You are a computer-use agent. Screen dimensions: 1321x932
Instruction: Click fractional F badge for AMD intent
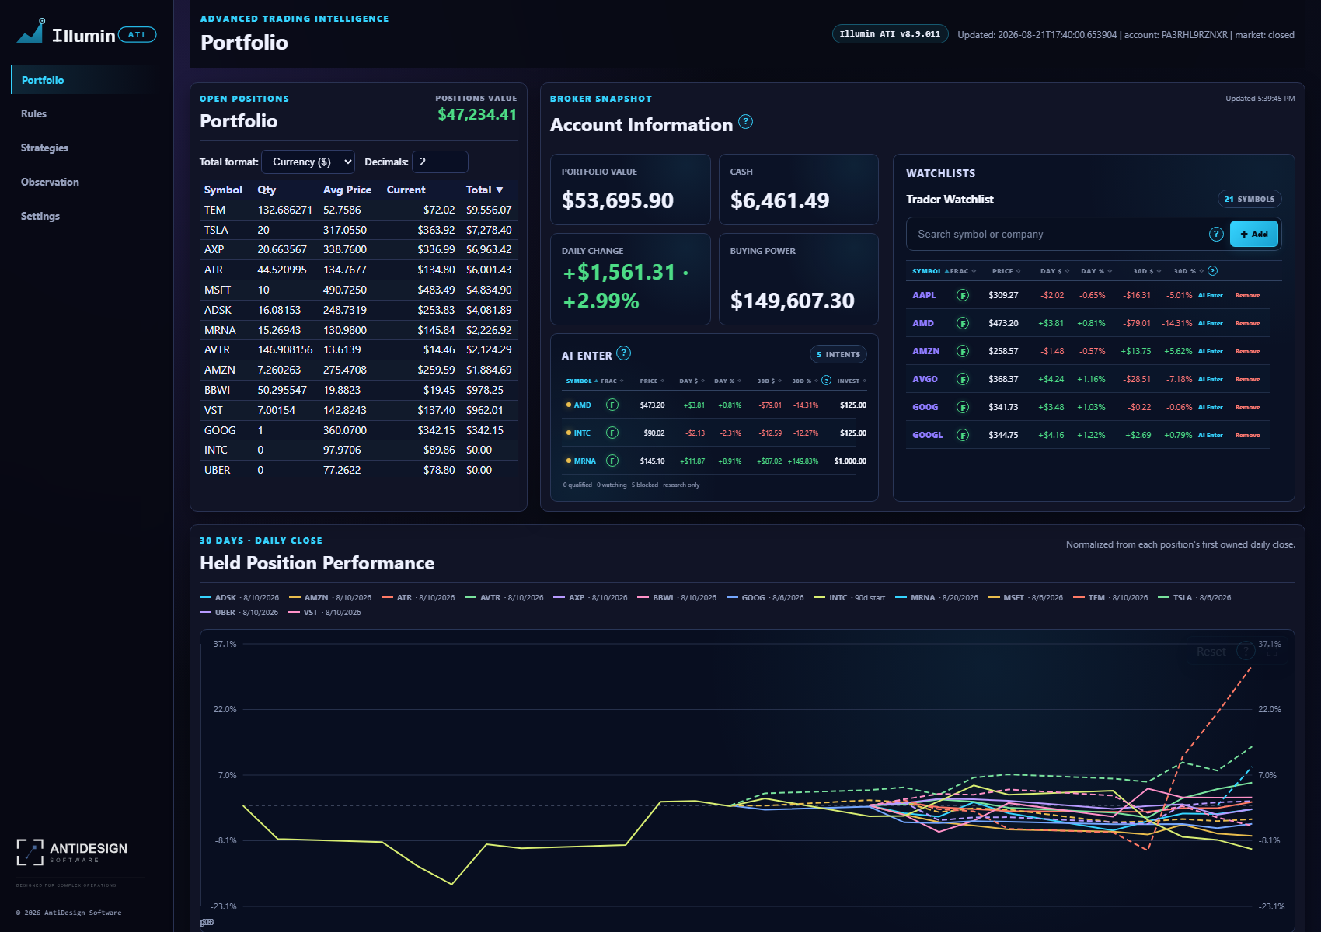pos(612,405)
